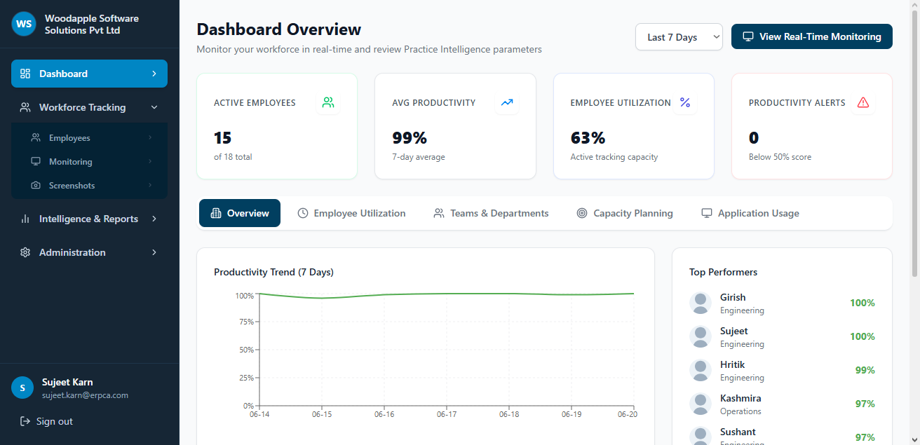Click the people icon on Teams & Departments tab
The height and width of the screenshot is (445, 920).
(439, 213)
